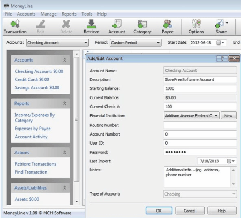This screenshot has width=241, height=218.
Task: Click the Start Date field value
Action: click(x=201, y=43)
